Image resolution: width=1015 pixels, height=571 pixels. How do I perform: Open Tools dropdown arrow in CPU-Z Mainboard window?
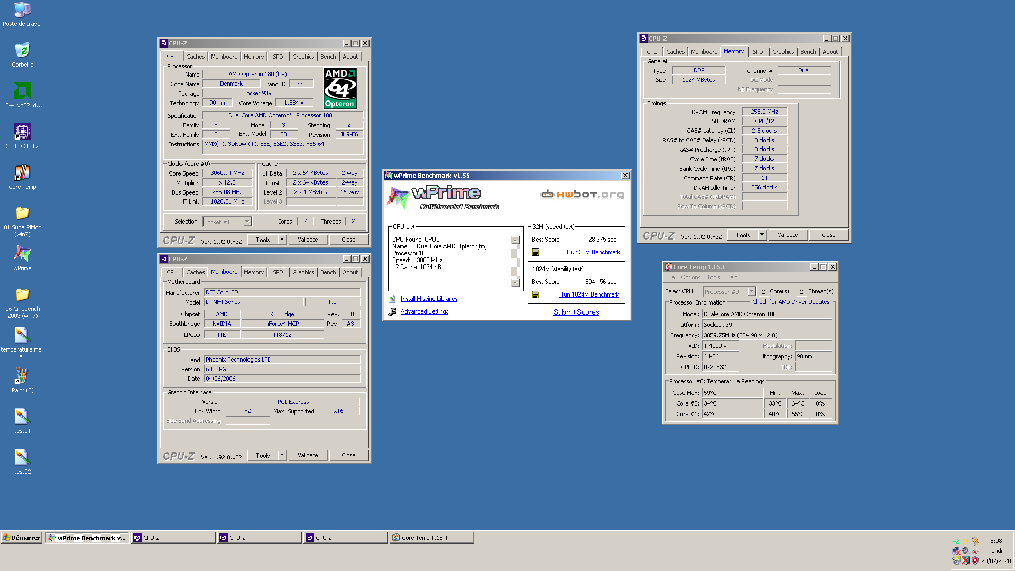(x=282, y=455)
